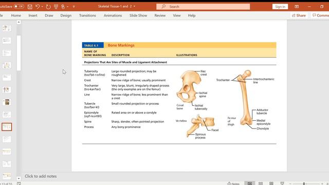
Task: Start presentation from beginning icon
Action: click(56, 7)
